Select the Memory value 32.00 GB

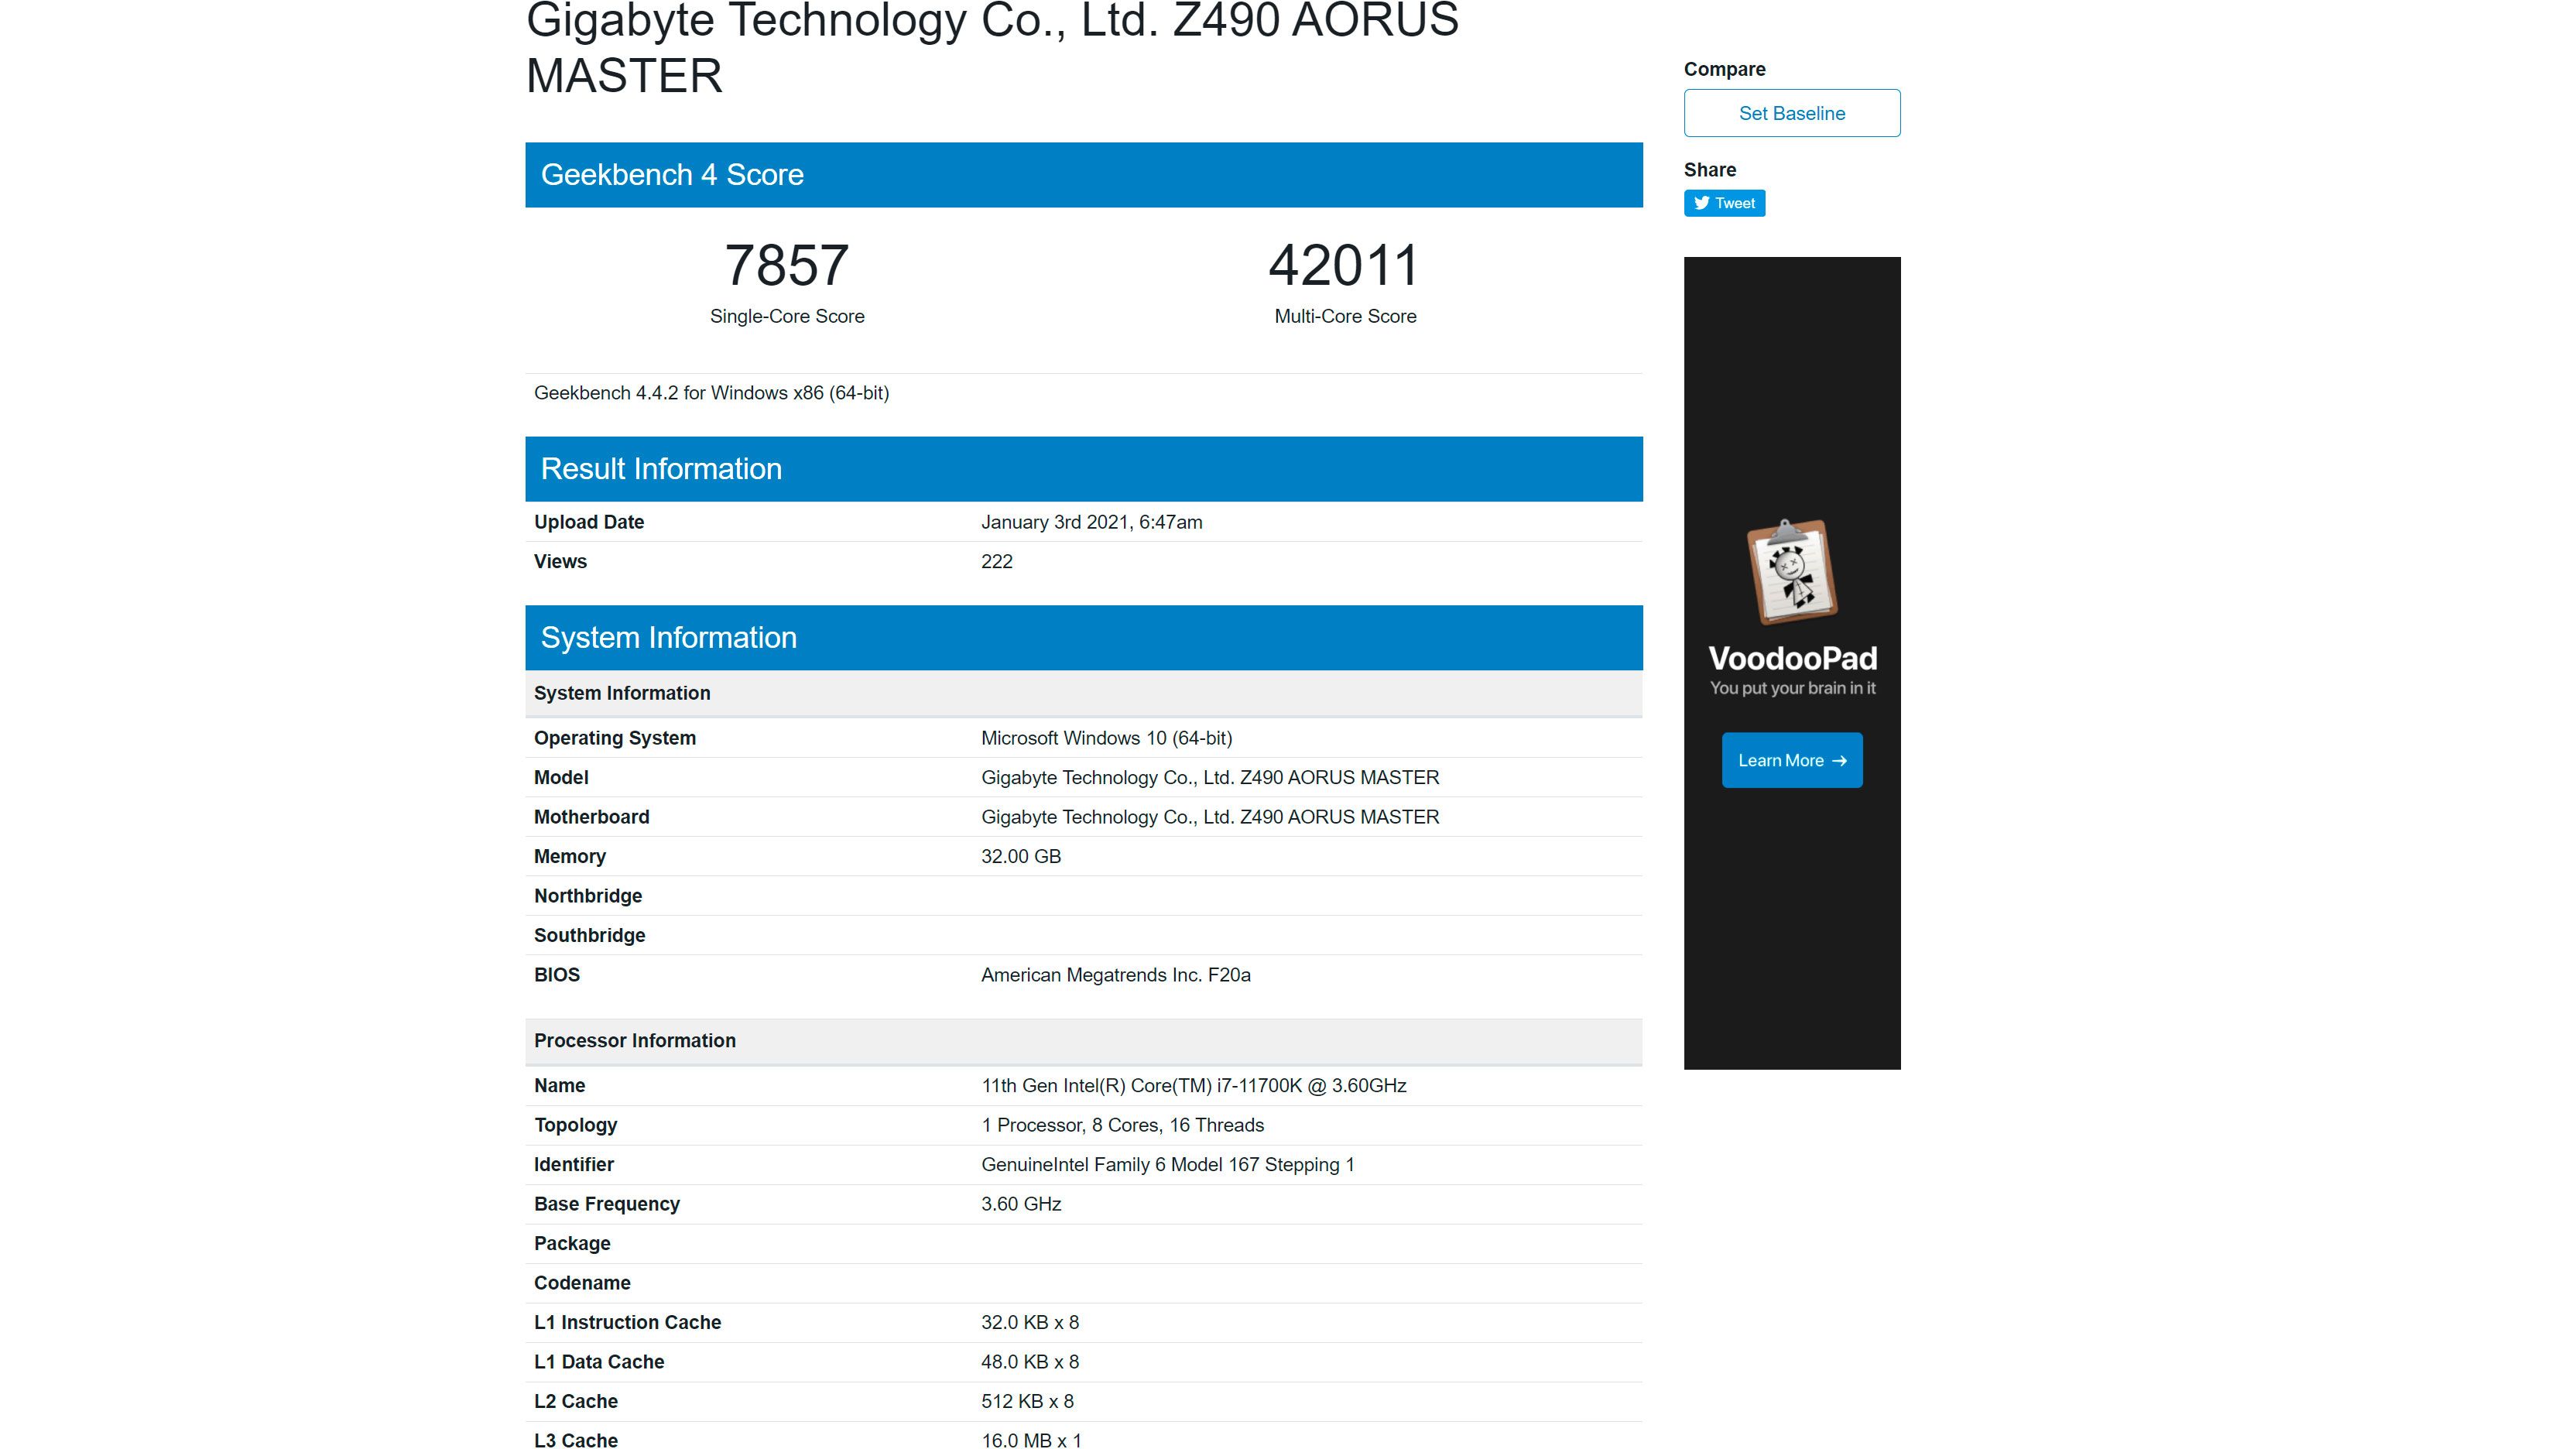tap(1020, 857)
